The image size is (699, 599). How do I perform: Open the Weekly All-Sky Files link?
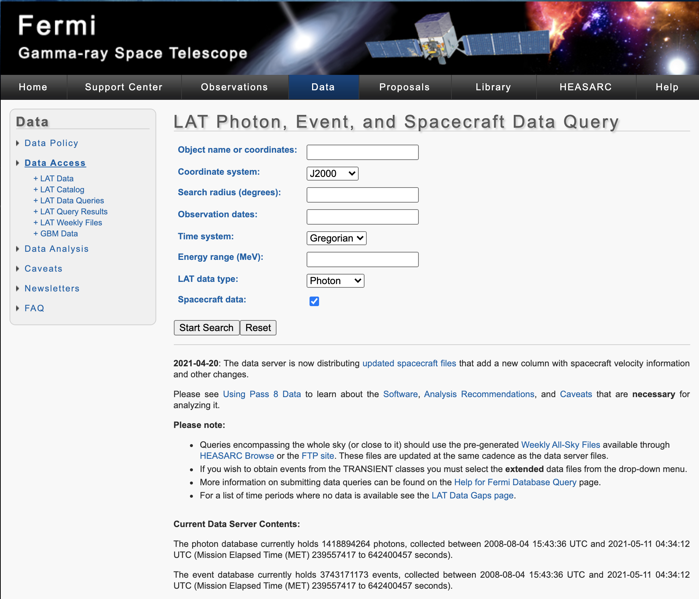pos(561,445)
